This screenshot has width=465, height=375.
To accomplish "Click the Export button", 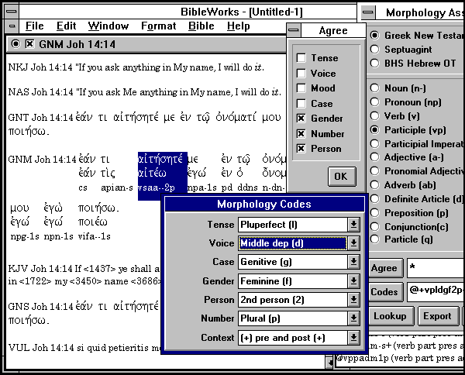I will (439, 316).
